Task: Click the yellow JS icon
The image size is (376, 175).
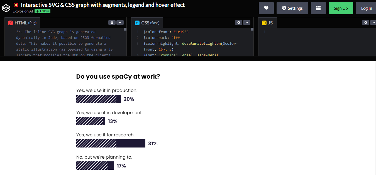Action: pos(263,22)
